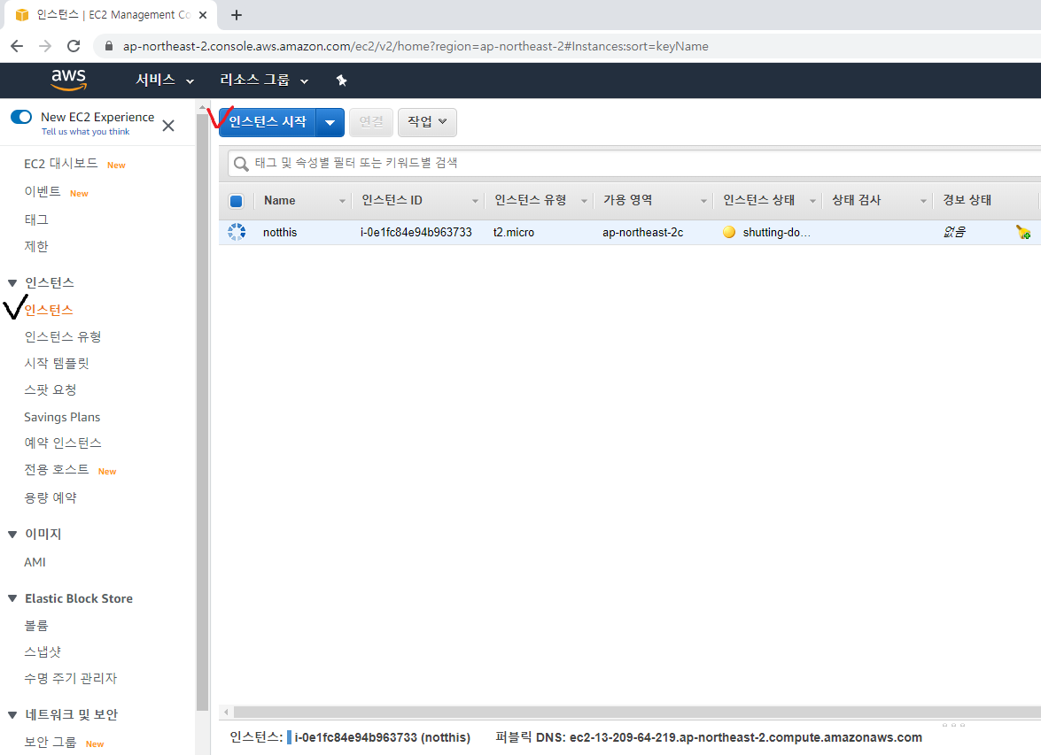Open 수명 주기 관리자 in the sidebar
Viewport: 1041px width, 755px height.
[70, 679]
